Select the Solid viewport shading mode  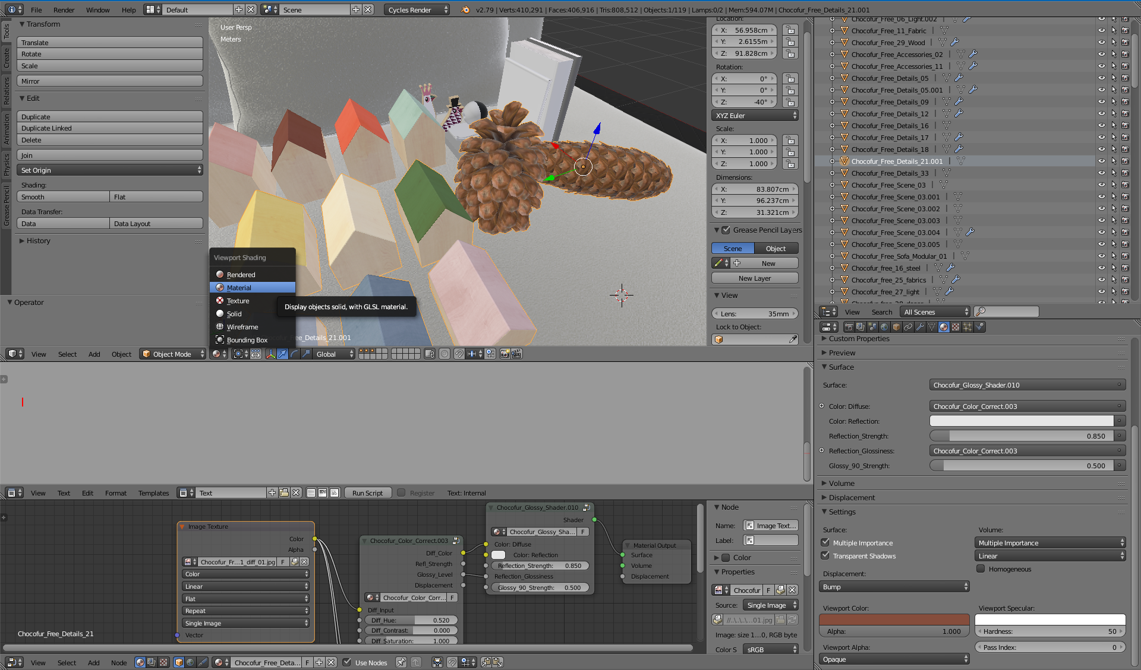(x=235, y=313)
